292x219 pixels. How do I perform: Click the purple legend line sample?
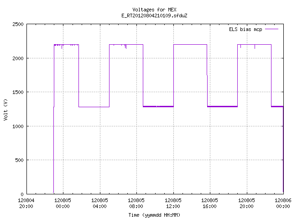click(x=271, y=29)
